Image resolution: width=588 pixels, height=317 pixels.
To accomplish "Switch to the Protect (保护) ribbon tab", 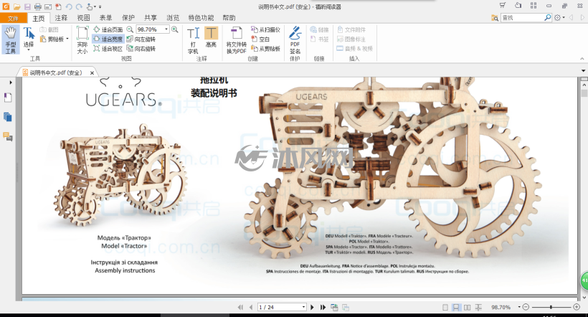I will pyautogui.click(x=128, y=18).
